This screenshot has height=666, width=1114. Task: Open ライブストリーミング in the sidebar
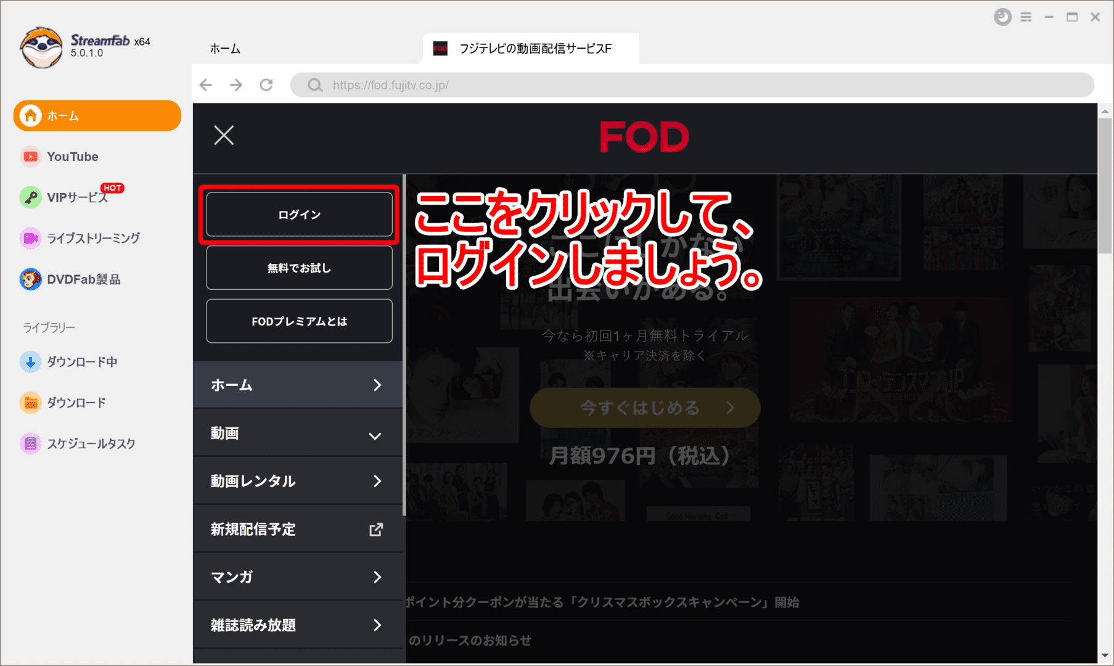94,237
